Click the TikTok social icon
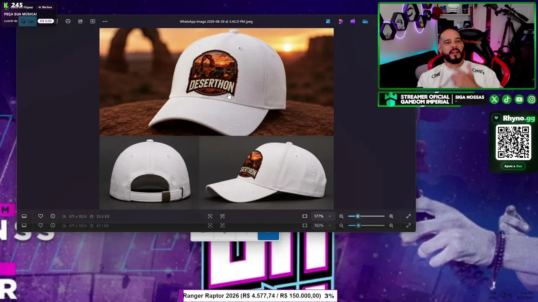The image size is (538, 302). 507,99
